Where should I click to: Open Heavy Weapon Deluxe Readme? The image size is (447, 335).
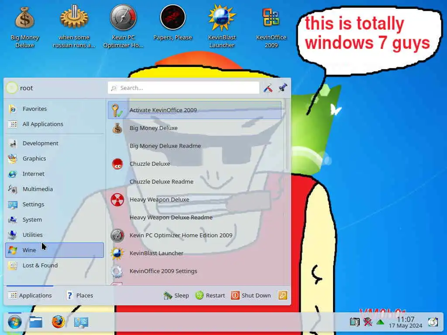click(x=195, y=218)
